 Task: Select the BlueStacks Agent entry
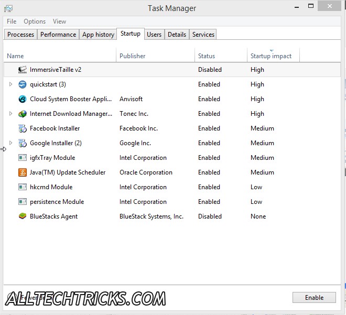pyautogui.click(x=53, y=216)
